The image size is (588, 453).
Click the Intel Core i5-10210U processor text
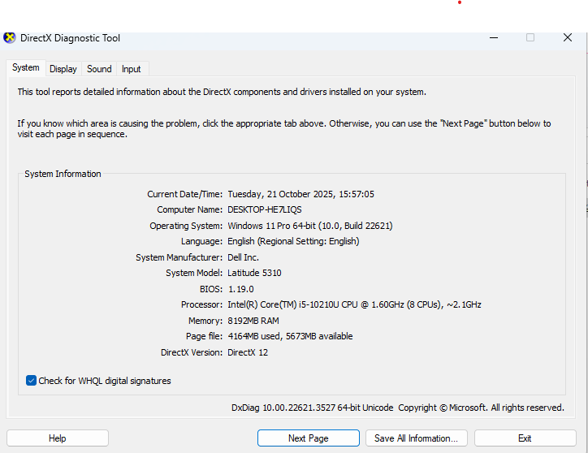point(354,304)
